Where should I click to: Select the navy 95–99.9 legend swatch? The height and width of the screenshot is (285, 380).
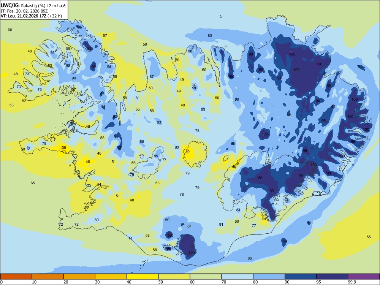click(x=332, y=277)
